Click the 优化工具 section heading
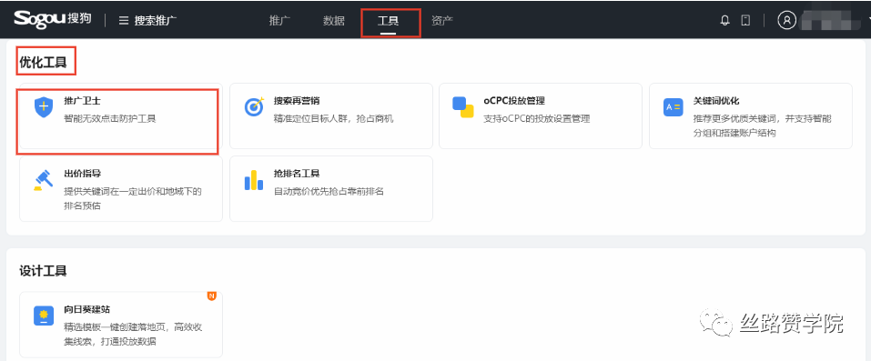 pyautogui.click(x=43, y=63)
